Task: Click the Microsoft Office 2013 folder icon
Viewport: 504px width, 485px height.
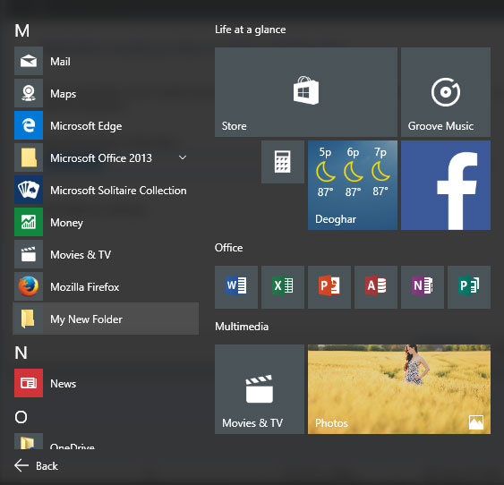Action: [29, 157]
